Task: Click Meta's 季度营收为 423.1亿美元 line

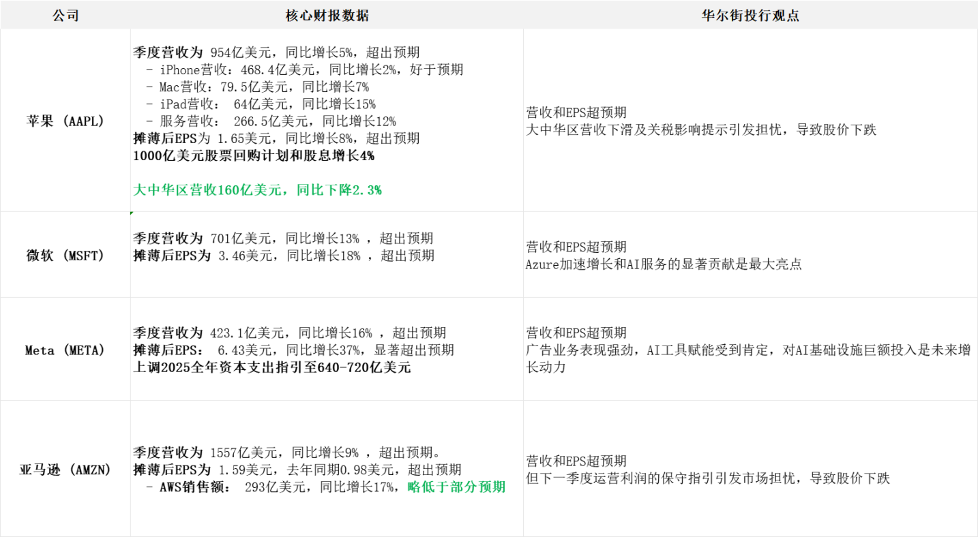Action: click(x=290, y=333)
